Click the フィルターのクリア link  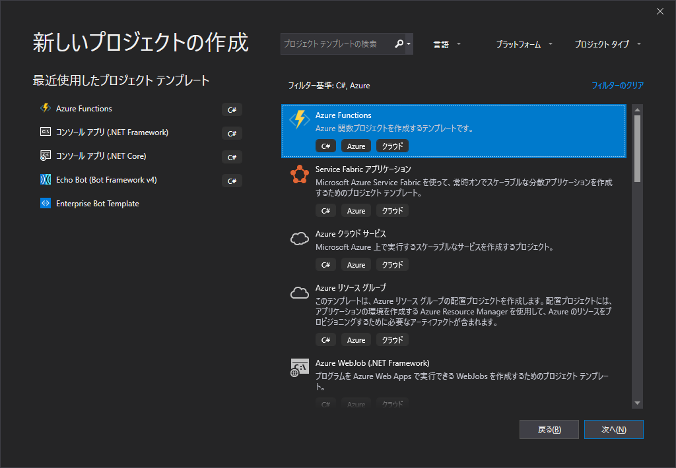(x=617, y=85)
